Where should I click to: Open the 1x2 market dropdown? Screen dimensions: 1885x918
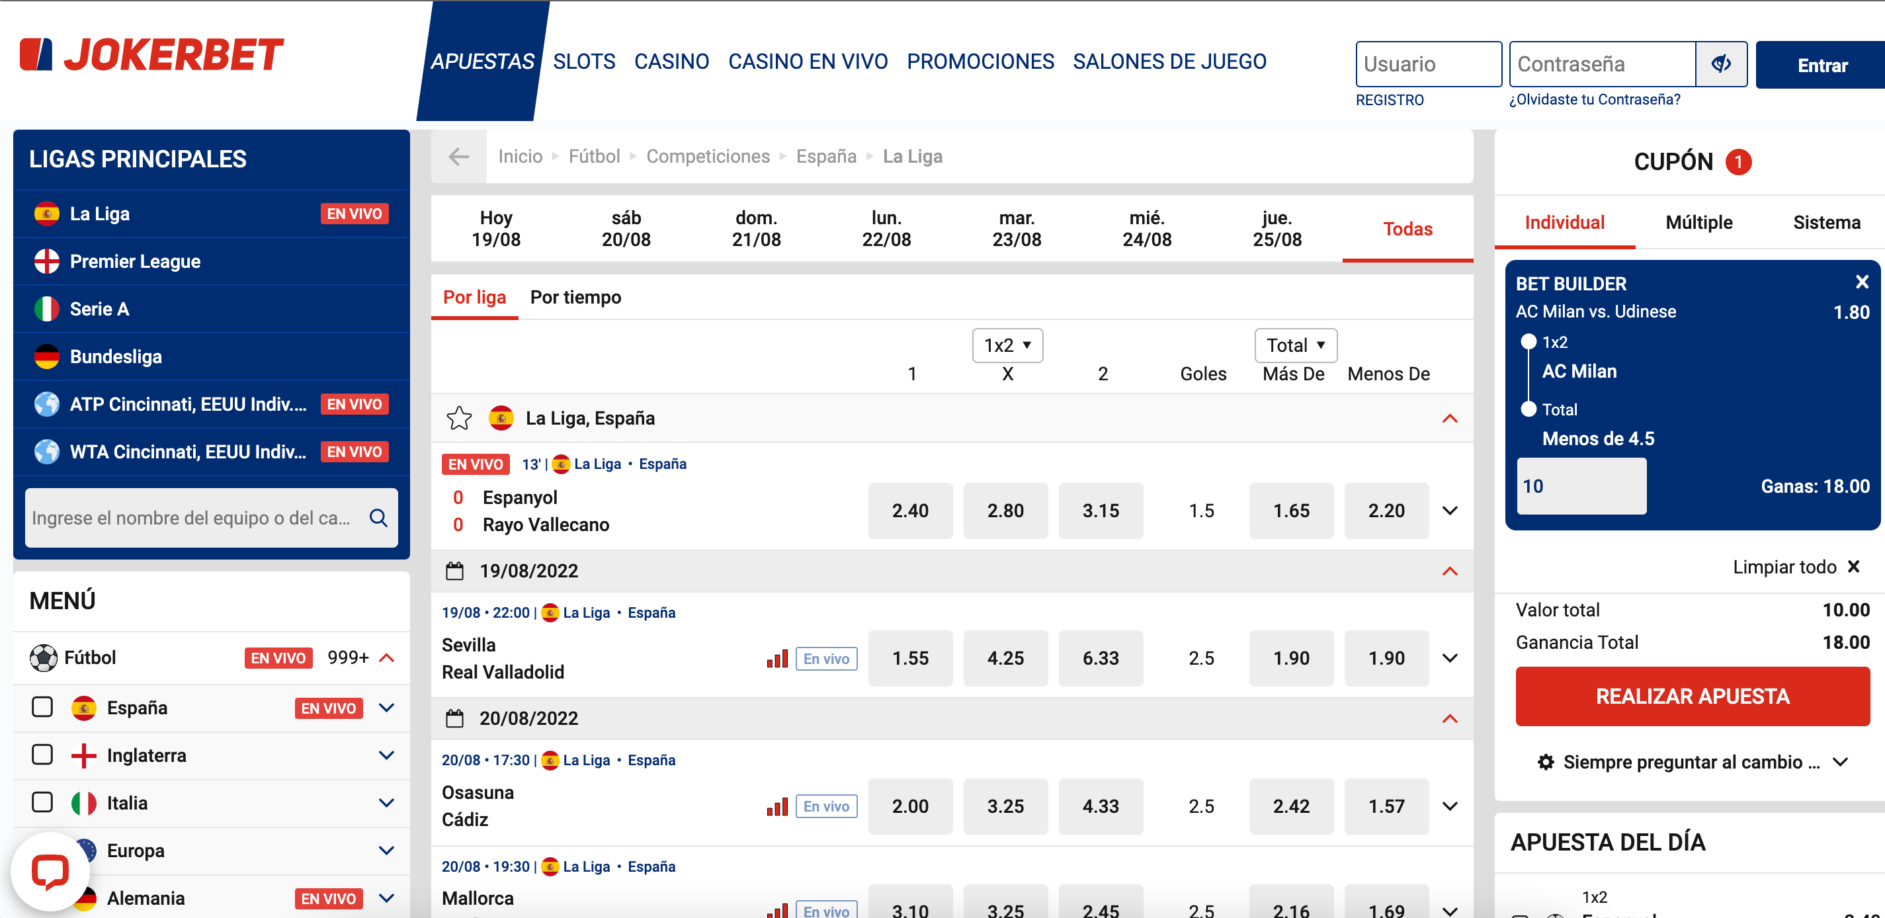tap(1007, 345)
